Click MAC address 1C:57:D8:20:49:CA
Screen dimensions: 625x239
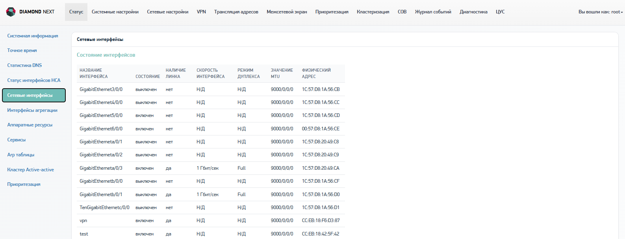[x=321, y=168]
